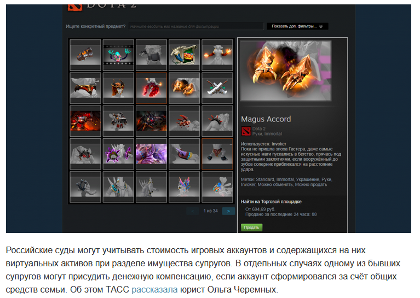Select the Mega-Kills scroll inventory item
Screen dimensions: 420x298
point(185,55)
